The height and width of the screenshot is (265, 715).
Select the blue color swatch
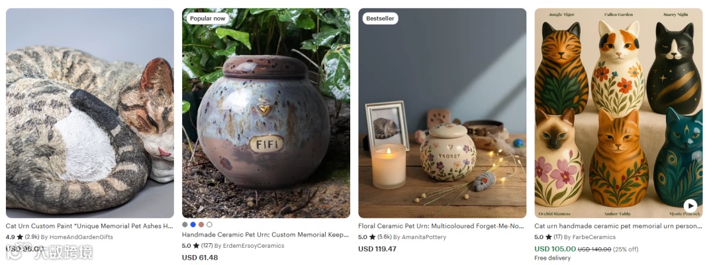[193, 225]
